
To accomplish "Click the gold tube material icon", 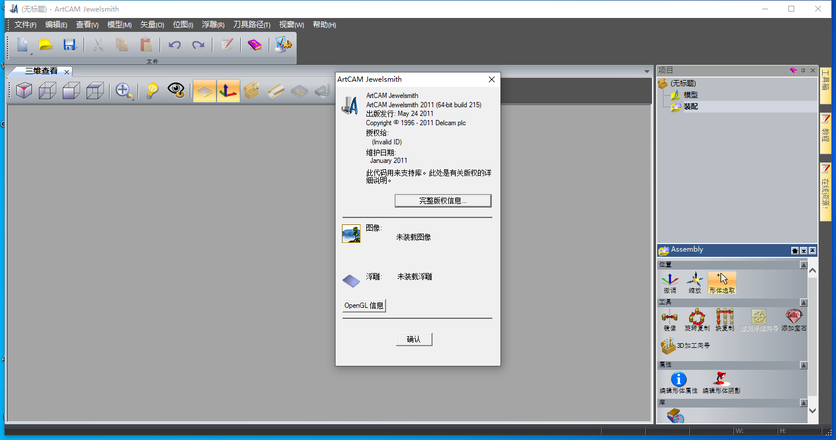I will [x=276, y=90].
